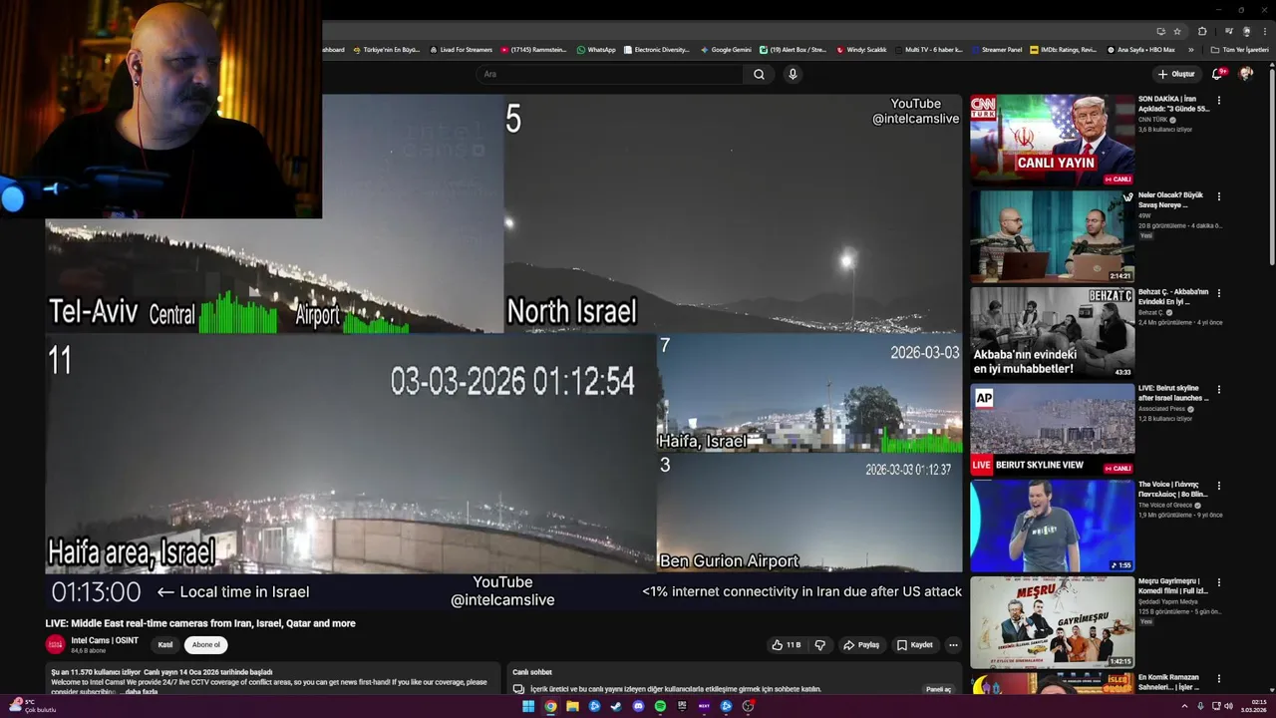
Task: Open Discord from the taskbar
Action: pos(638,706)
